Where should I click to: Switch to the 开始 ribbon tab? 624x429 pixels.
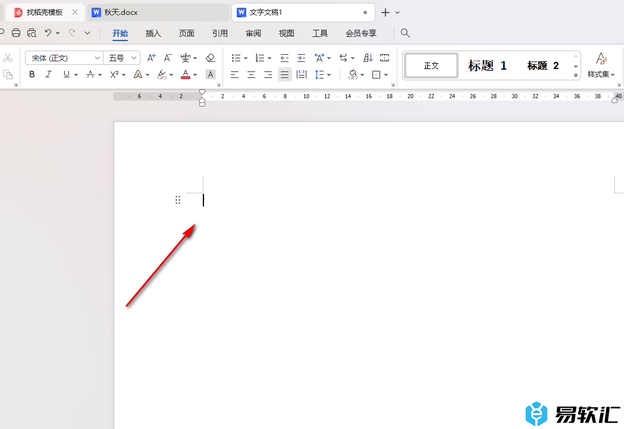(x=120, y=33)
